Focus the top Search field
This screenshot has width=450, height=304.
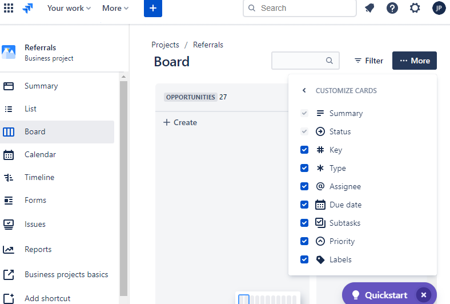point(300,8)
